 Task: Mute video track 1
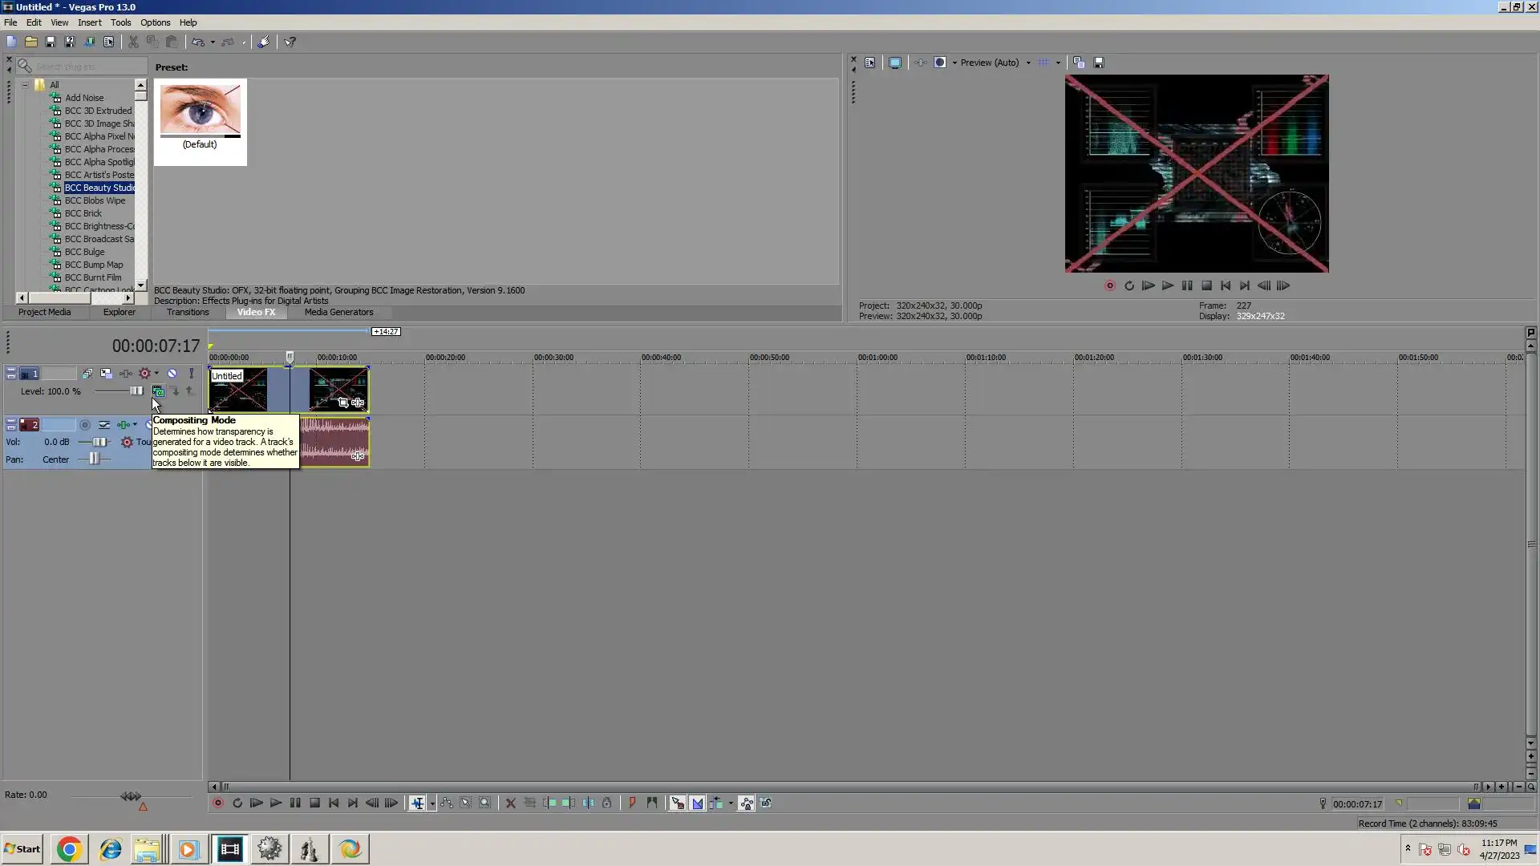pyautogui.click(x=172, y=374)
